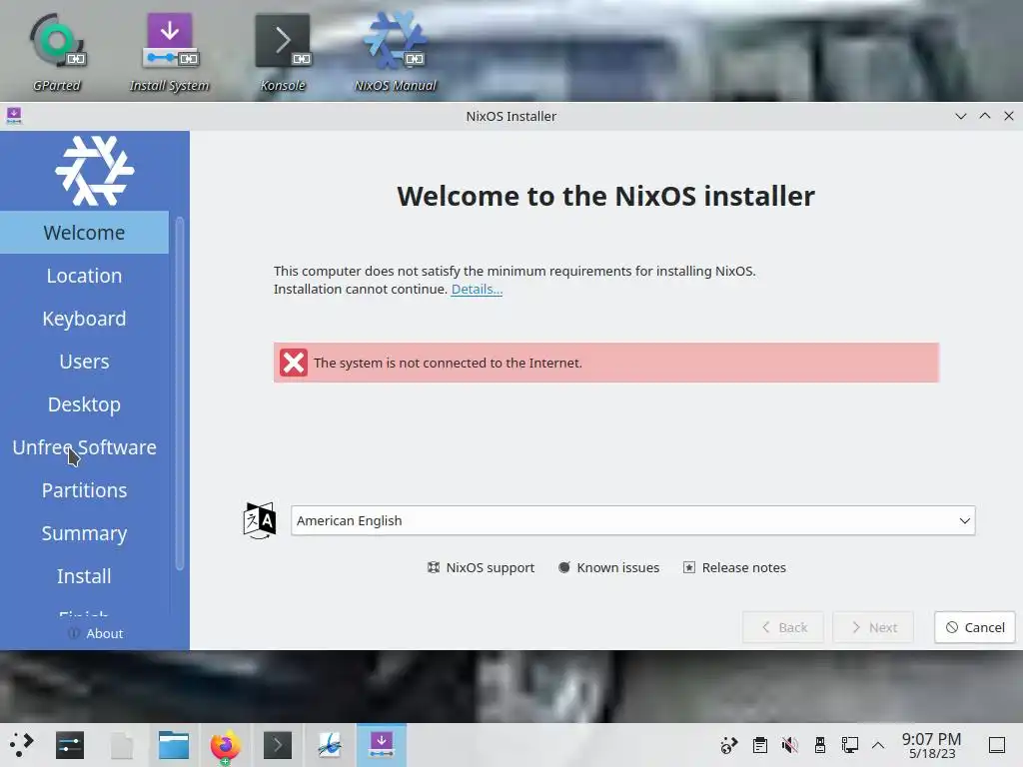The image size is (1023, 767).
Task: Open the clipboard tray icon
Action: [x=759, y=745]
